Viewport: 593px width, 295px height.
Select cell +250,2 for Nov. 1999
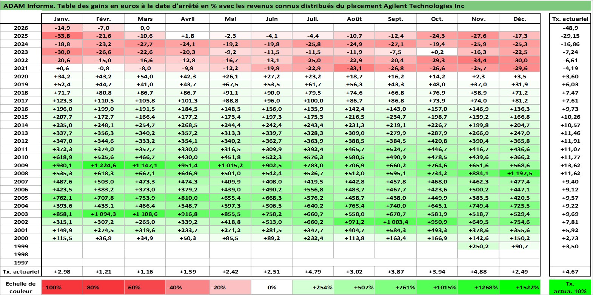click(478, 246)
